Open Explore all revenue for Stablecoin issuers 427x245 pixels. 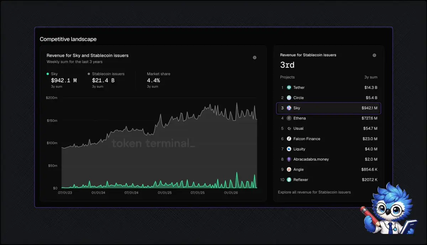[x=314, y=192]
